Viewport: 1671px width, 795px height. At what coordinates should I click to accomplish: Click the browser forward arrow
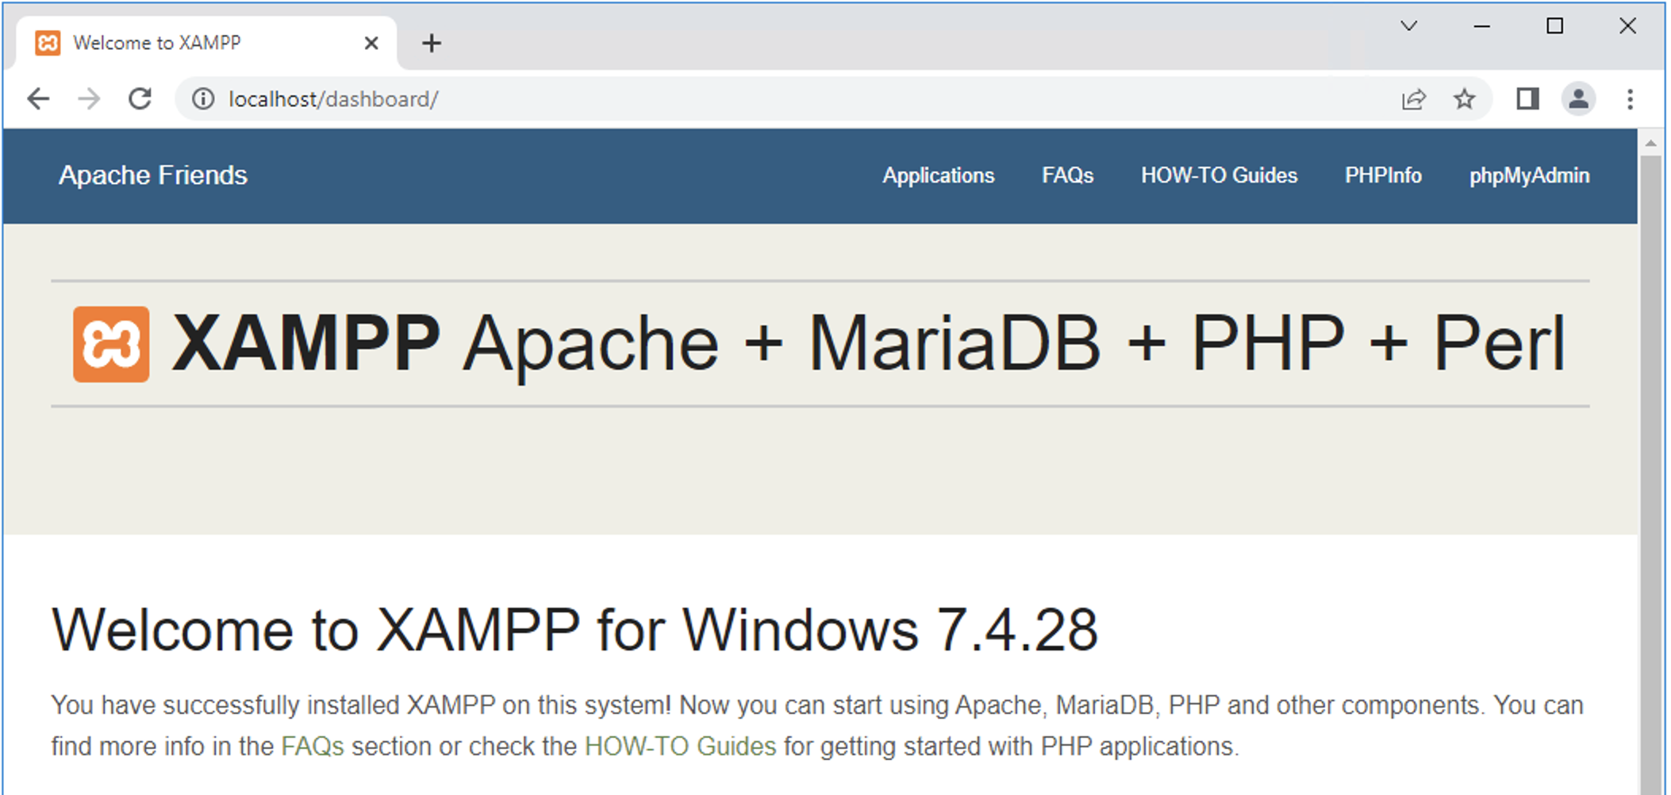click(x=89, y=99)
